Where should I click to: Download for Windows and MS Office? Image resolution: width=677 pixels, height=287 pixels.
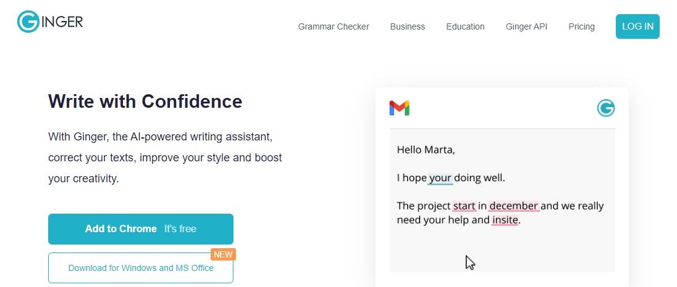pos(141,268)
